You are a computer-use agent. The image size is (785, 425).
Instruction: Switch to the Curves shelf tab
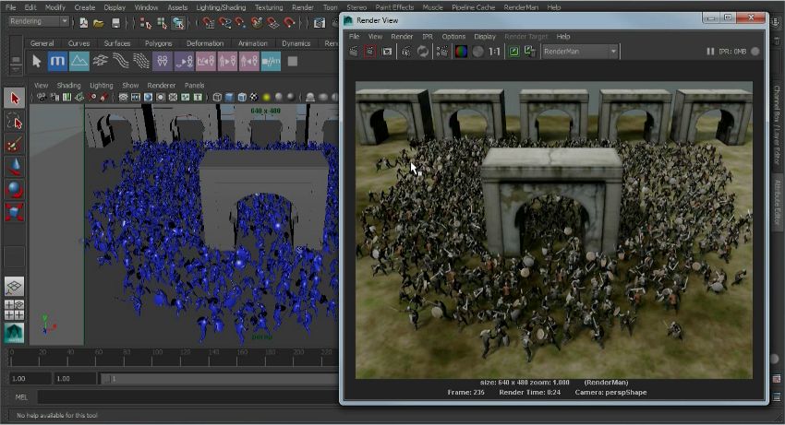pos(79,43)
